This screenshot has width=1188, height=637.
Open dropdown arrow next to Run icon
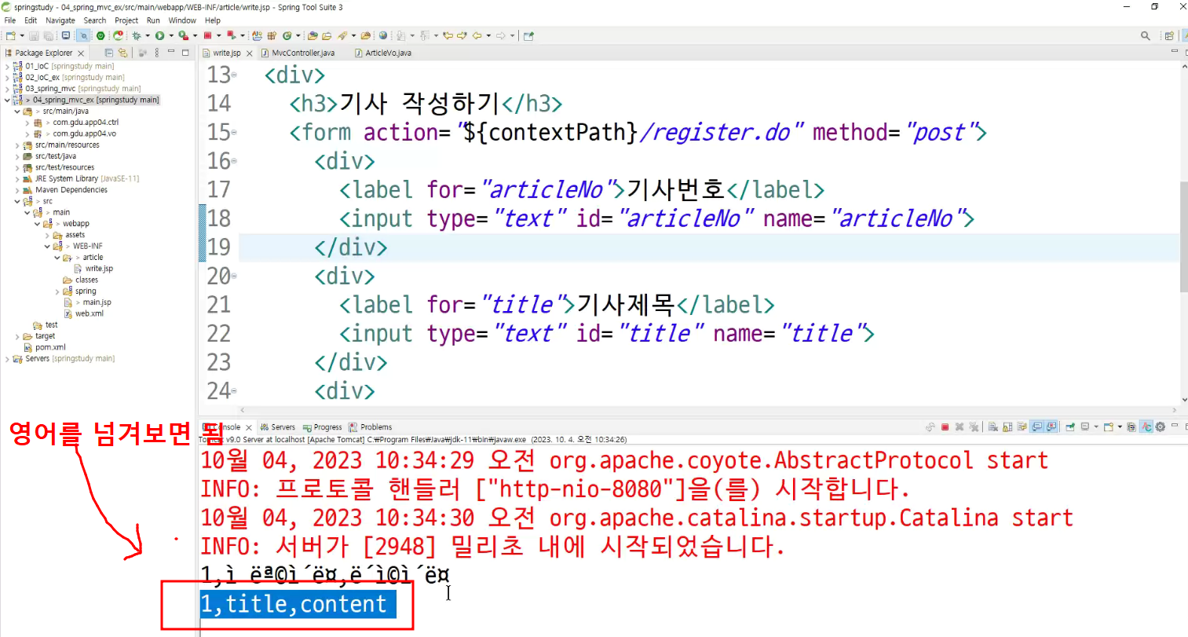[171, 35]
